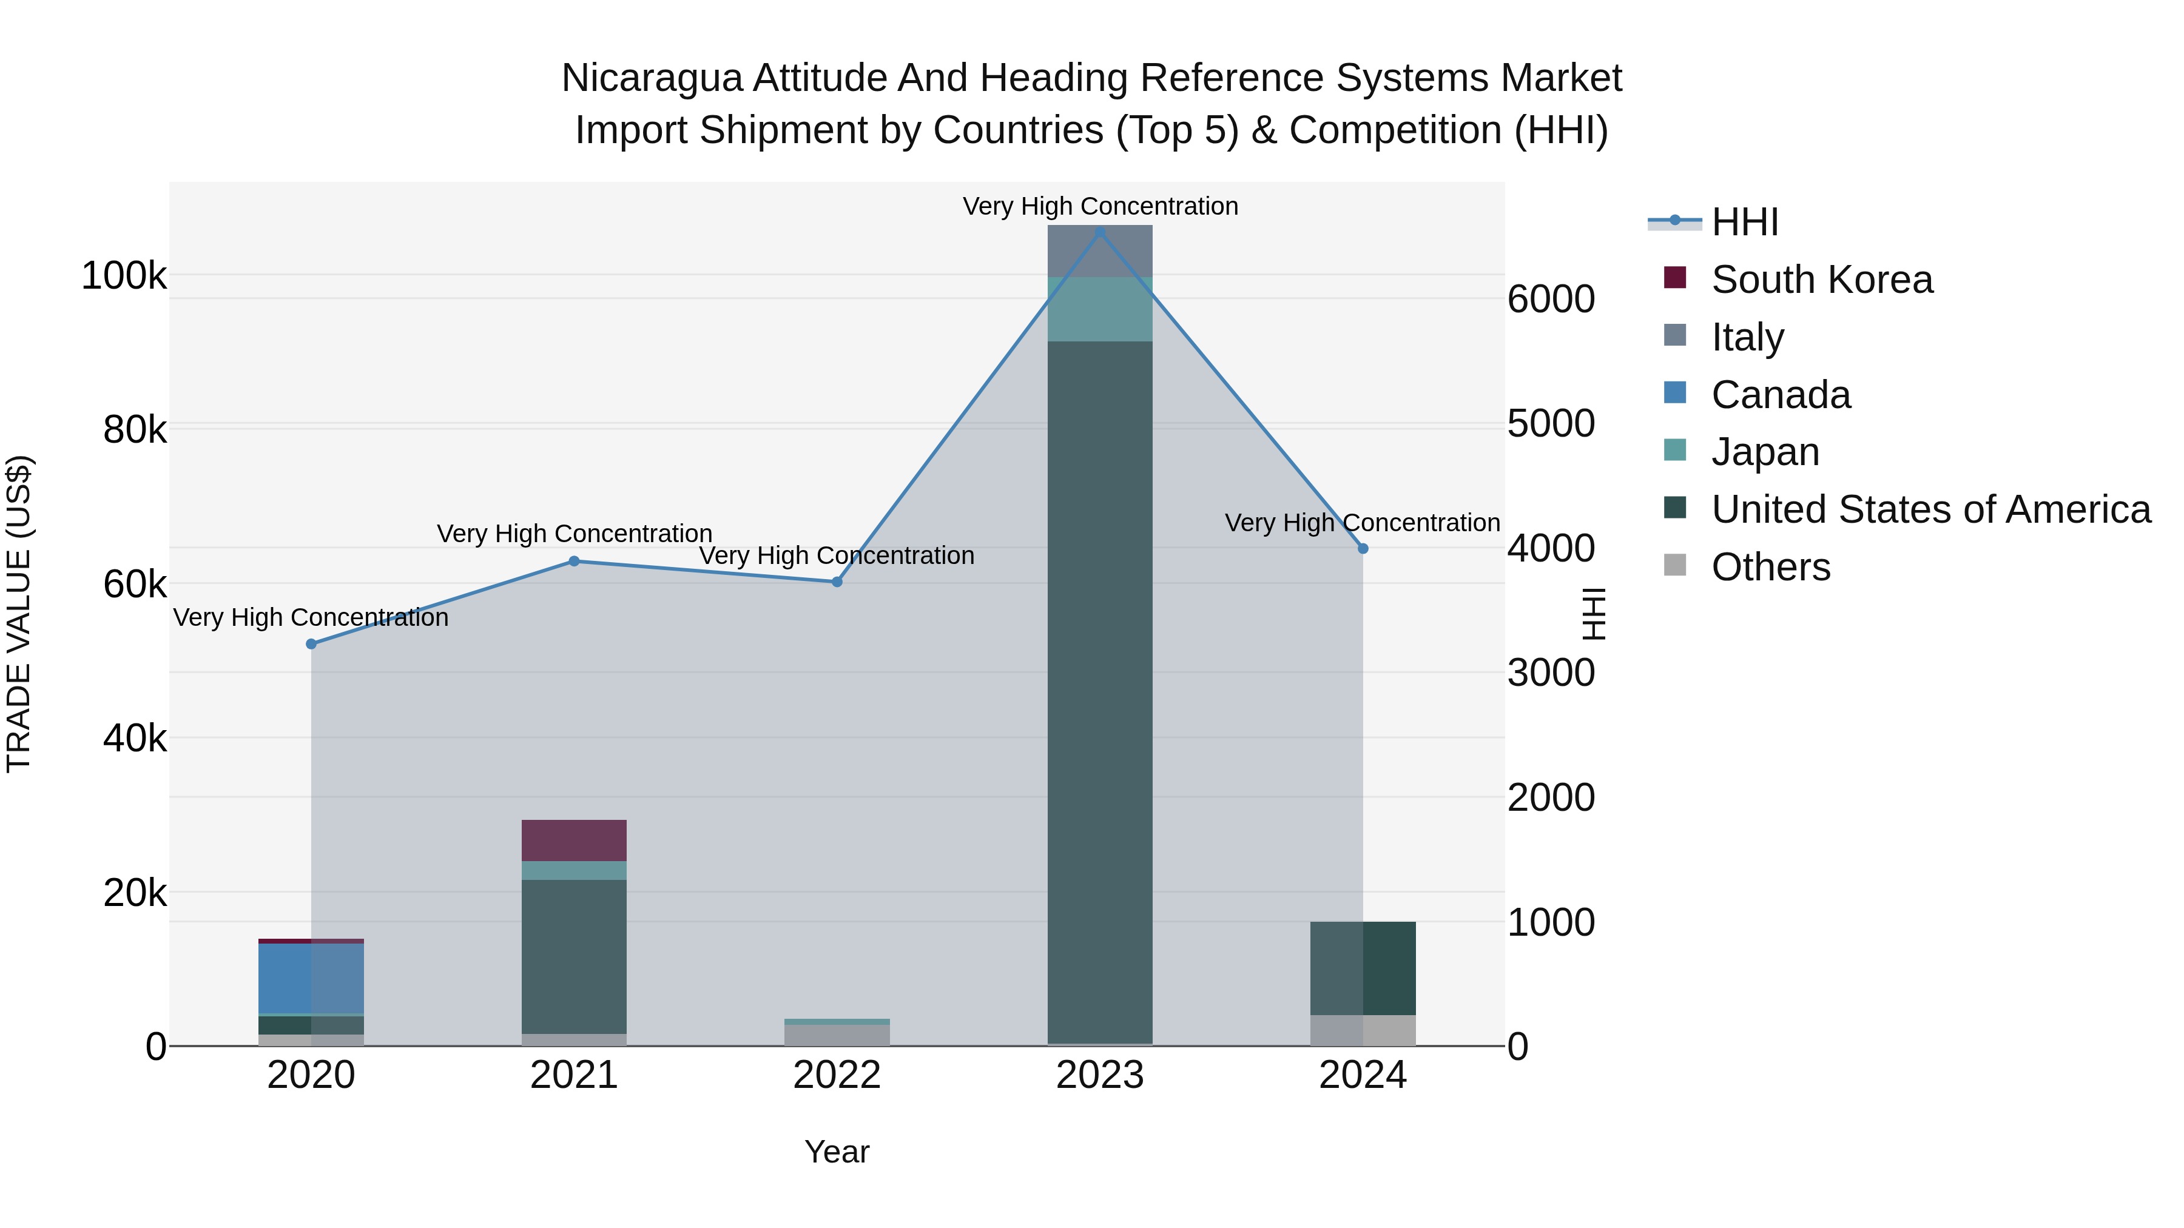Click the Canada blue color swatch
The height and width of the screenshot is (1228, 2184).
pos(1675,392)
